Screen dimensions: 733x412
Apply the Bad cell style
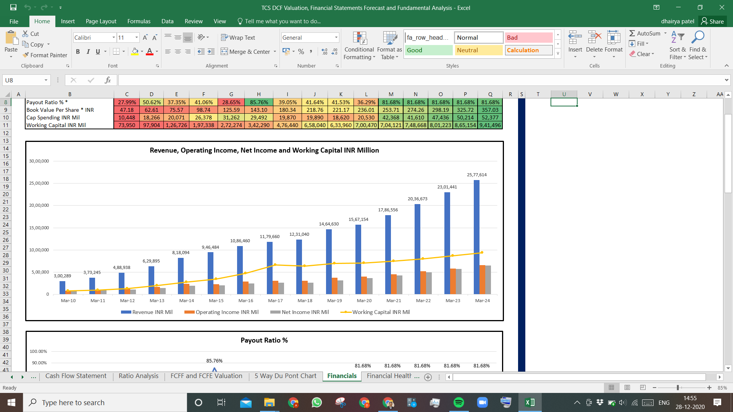[528, 37]
